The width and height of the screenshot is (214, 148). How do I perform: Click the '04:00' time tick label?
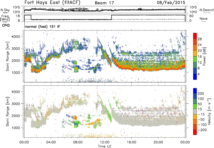pyautogui.click(x=51, y=142)
